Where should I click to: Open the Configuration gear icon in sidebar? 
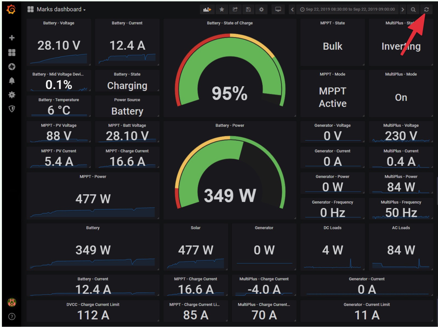point(12,95)
